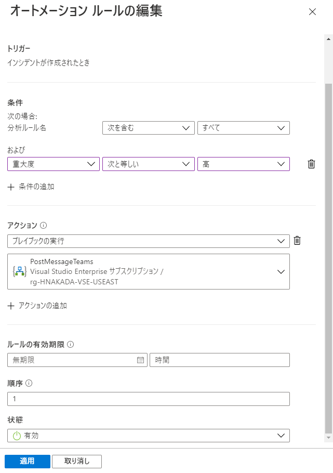Image resolution: width=333 pixels, height=473 pixels.
Task: Expand the PostMessageTeams playbook selector
Action: click(x=149, y=271)
